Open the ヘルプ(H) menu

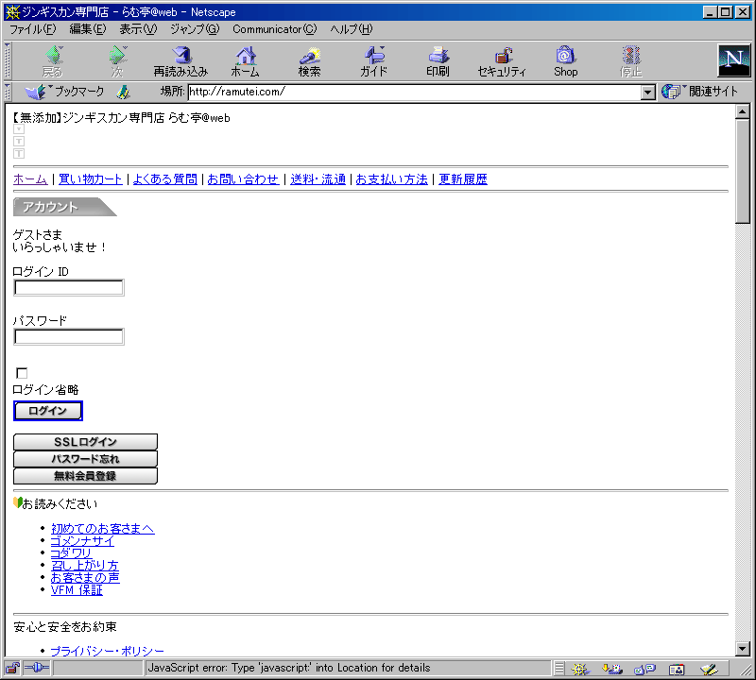tap(352, 29)
